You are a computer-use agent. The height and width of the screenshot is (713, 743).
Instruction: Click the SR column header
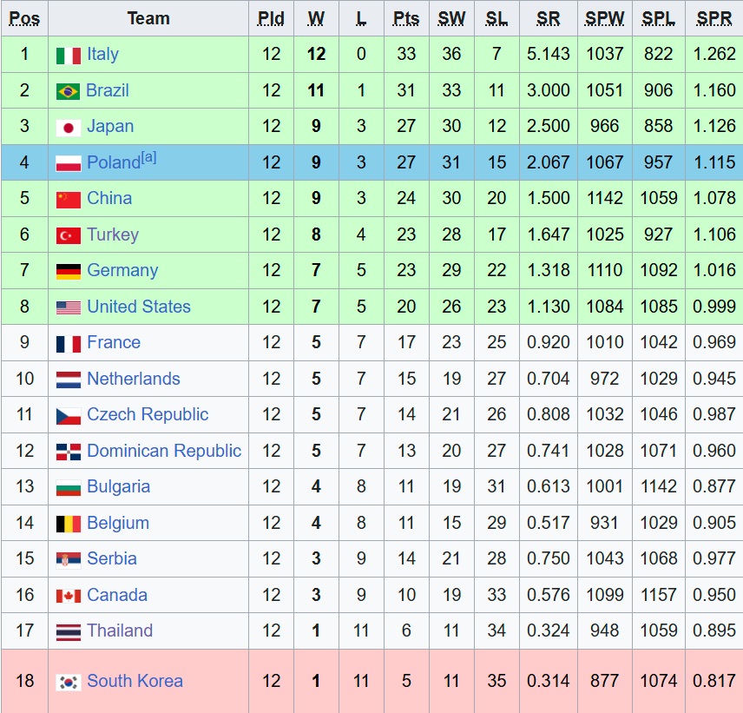(549, 18)
